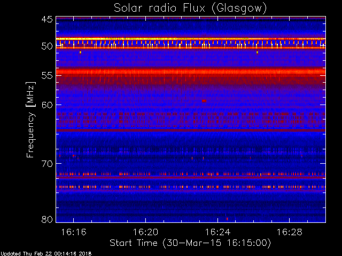Viewport: 342px width, 256px height.
Task: Click the red blob just above 60 MHz
Action: (x=204, y=101)
